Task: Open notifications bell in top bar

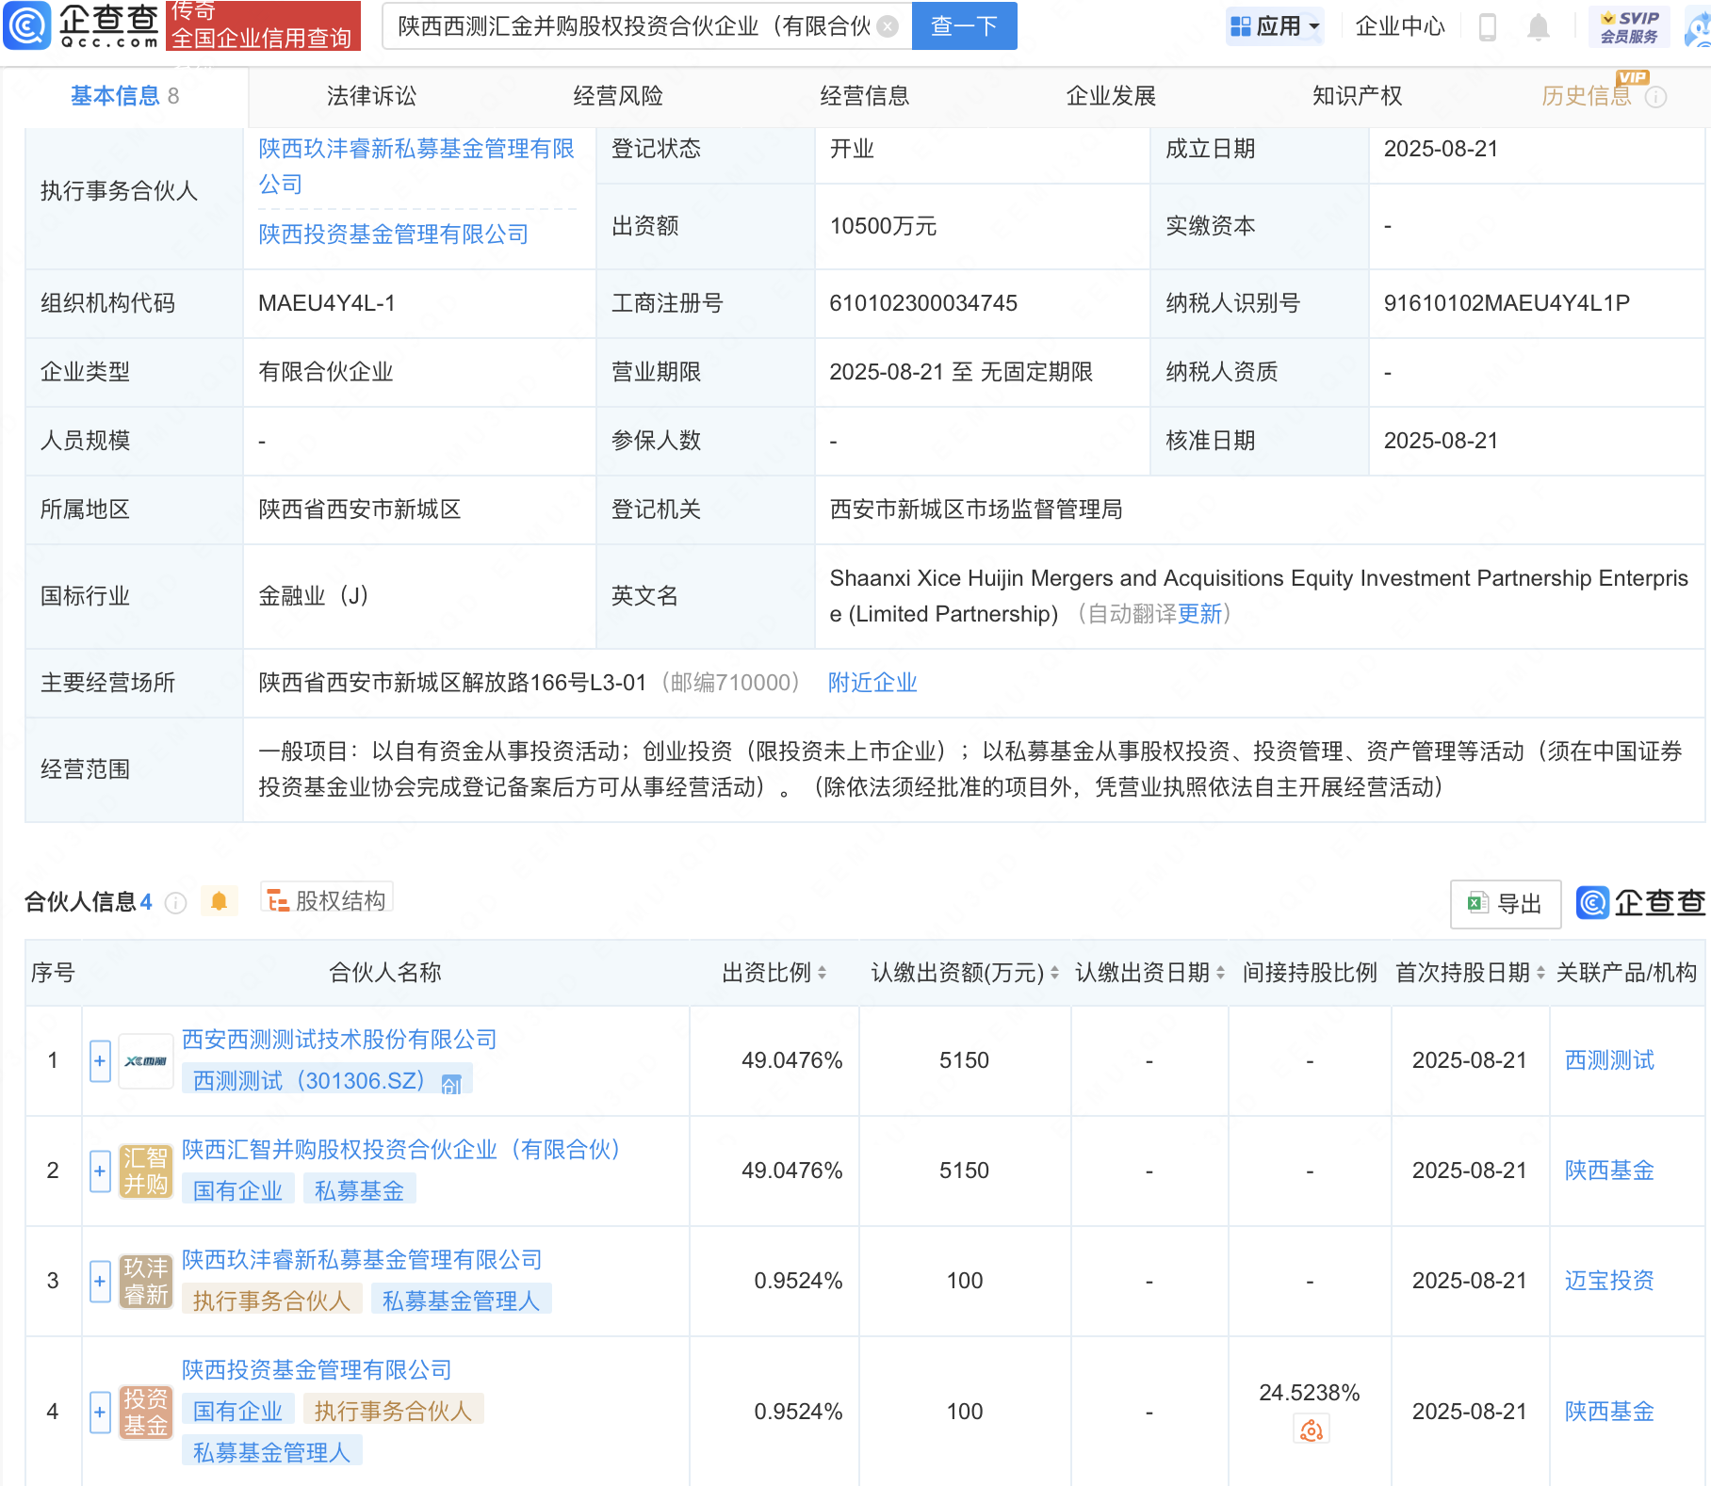Action: (x=1538, y=26)
